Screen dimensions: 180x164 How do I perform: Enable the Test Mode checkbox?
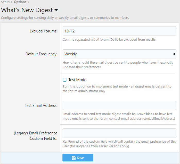(x=65, y=80)
